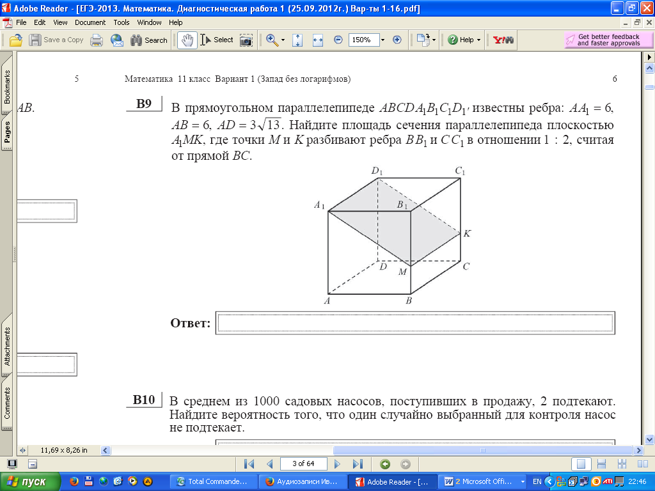Expand the zoom tool dropdown arrow

pyautogui.click(x=283, y=40)
